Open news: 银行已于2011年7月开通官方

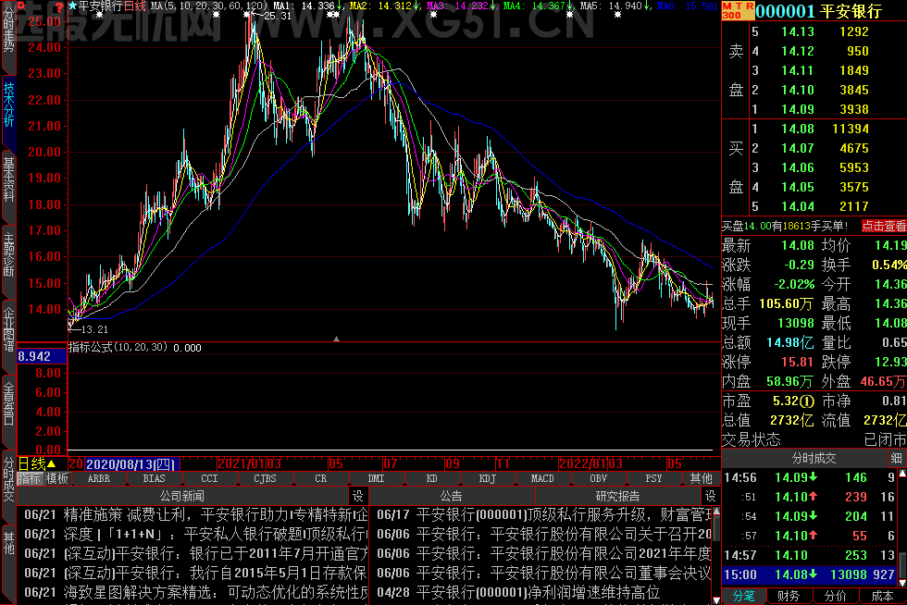click(x=195, y=553)
